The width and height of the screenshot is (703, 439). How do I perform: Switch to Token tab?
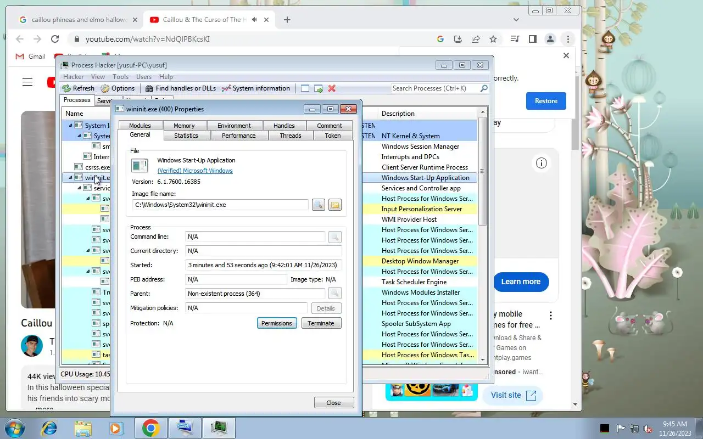coord(333,136)
